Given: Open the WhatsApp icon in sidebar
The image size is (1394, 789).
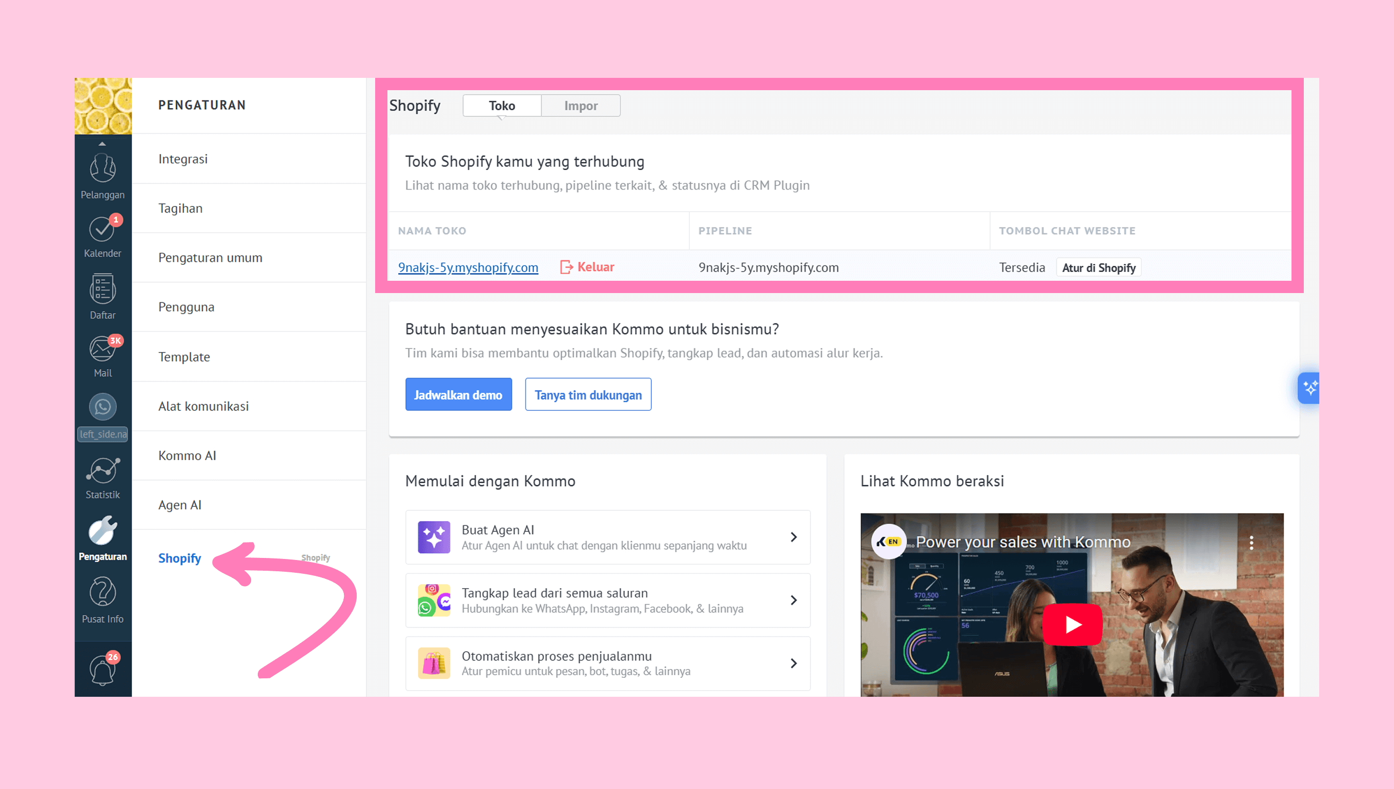Looking at the screenshot, I should 102,407.
